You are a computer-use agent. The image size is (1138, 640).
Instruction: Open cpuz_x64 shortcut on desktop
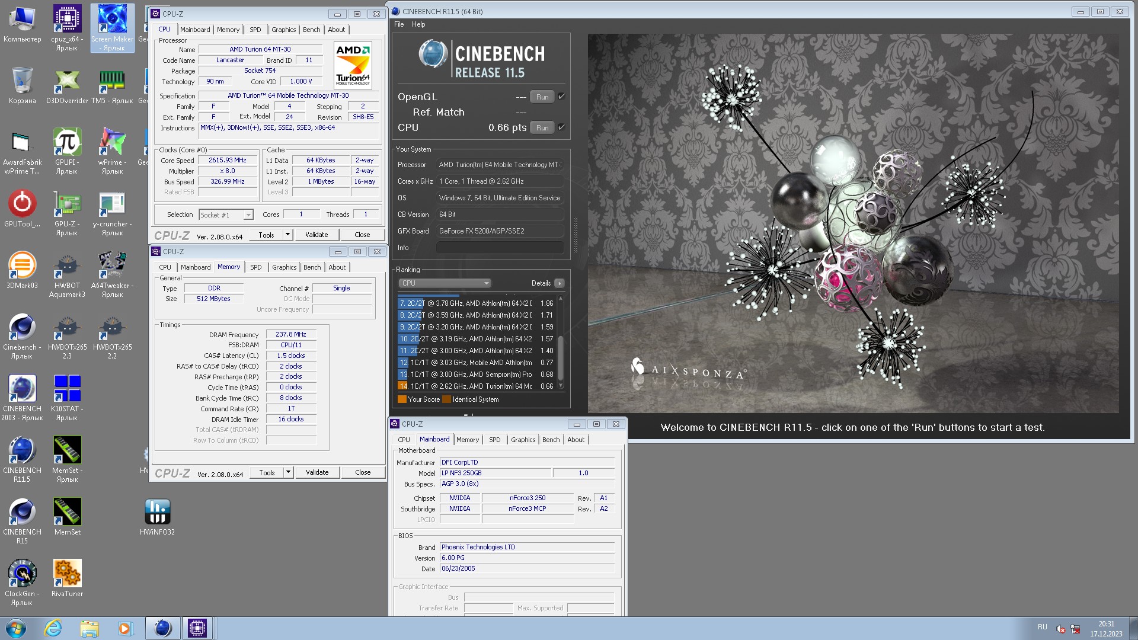click(67, 28)
